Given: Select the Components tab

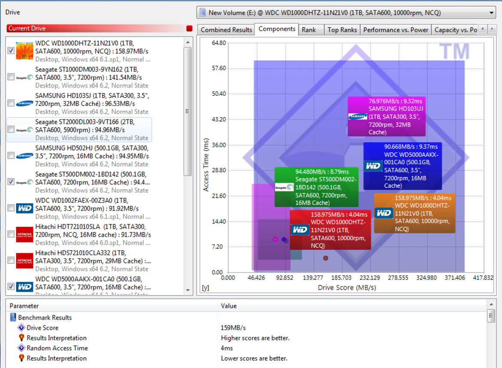Looking at the screenshot, I should (277, 29).
